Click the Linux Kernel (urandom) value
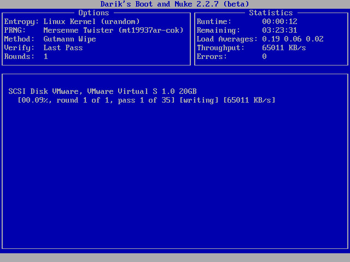Viewport: 350px width, 262px height. [91, 22]
